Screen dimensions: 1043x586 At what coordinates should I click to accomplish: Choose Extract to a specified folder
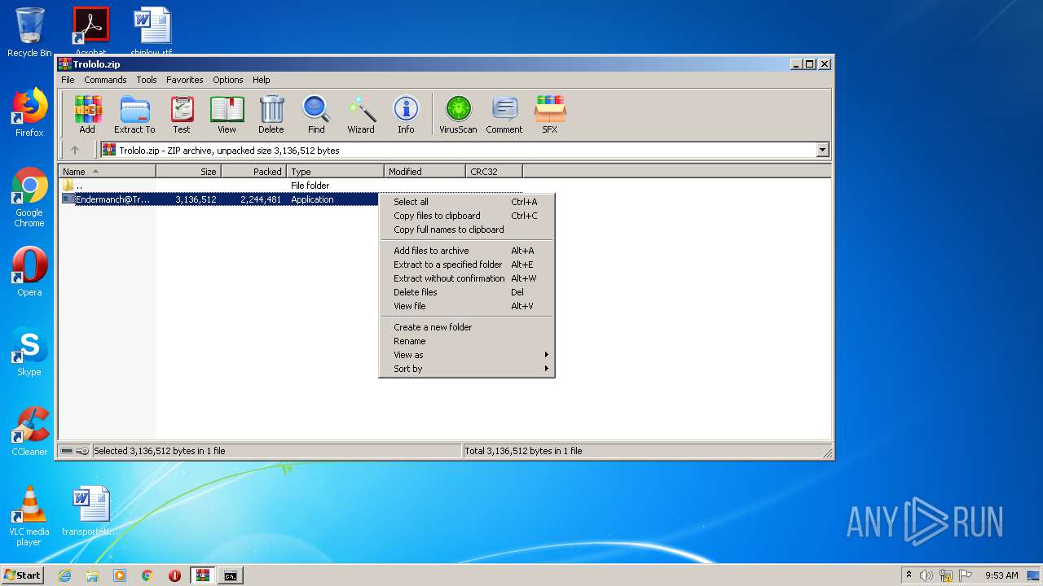point(467,265)
